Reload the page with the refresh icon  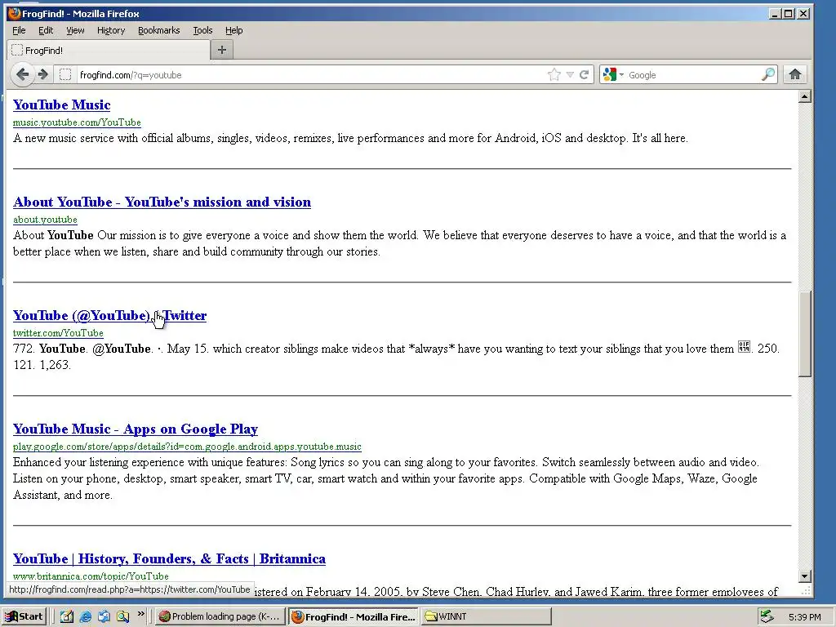pos(585,74)
